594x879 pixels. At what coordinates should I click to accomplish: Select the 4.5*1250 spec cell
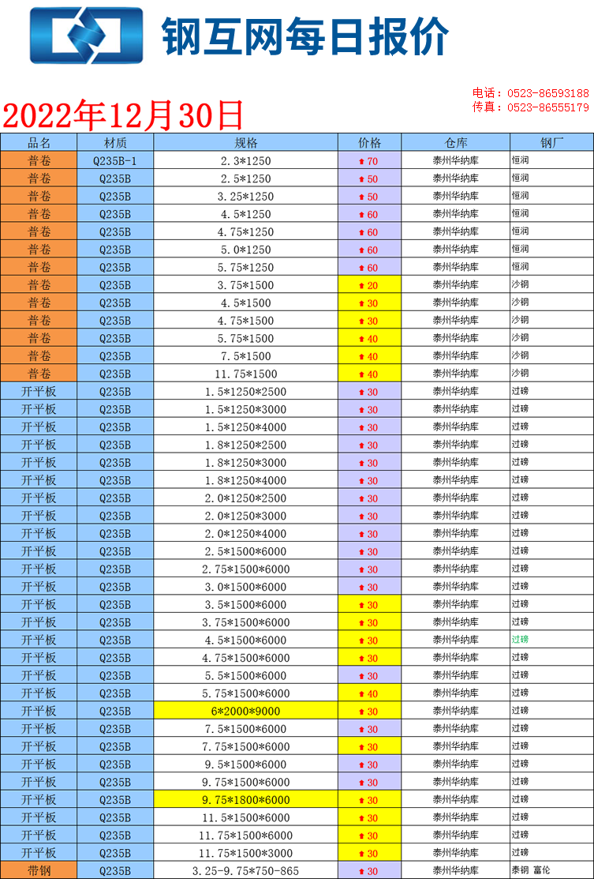(x=246, y=214)
